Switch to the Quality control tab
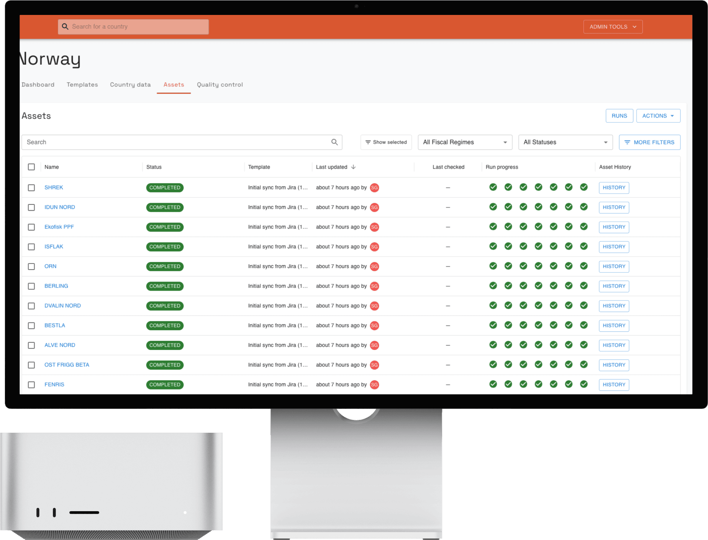 click(220, 85)
